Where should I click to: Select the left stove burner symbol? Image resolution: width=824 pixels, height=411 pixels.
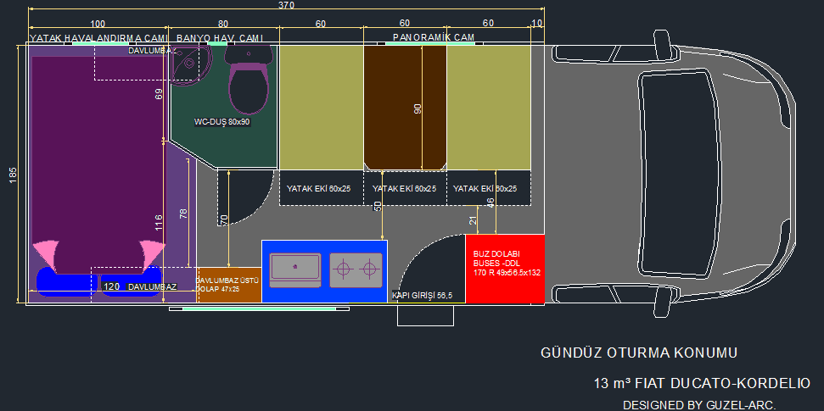pyautogui.click(x=344, y=269)
